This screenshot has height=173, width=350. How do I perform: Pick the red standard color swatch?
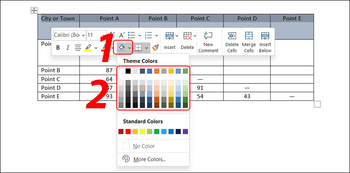[128, 131]
